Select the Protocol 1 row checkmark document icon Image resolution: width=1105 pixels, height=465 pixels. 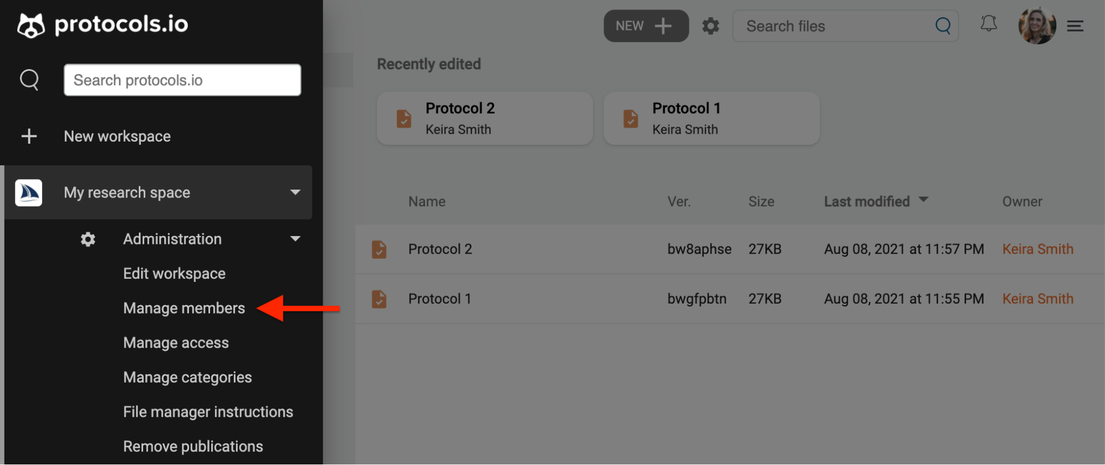pos(379,299)
